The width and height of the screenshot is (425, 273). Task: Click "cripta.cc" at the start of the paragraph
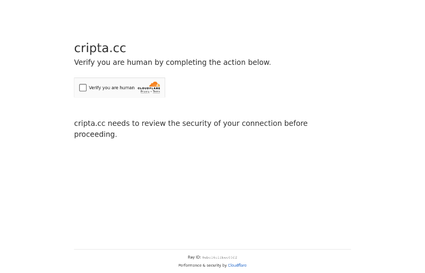point(89,123)
